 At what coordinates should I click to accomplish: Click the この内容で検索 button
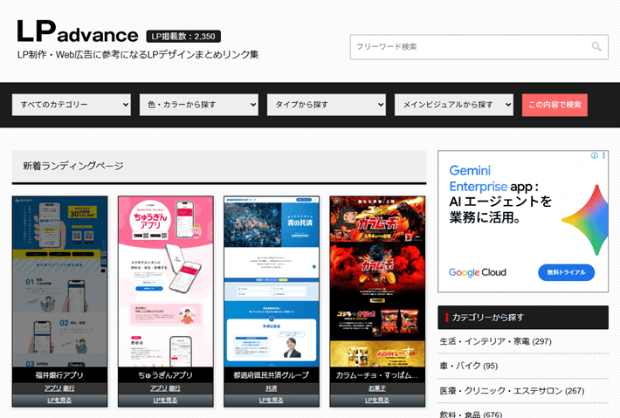click(555, 105)
